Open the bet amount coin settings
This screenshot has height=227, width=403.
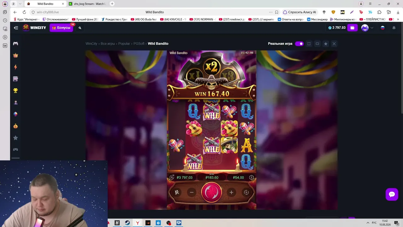click(x=252, y=178)
